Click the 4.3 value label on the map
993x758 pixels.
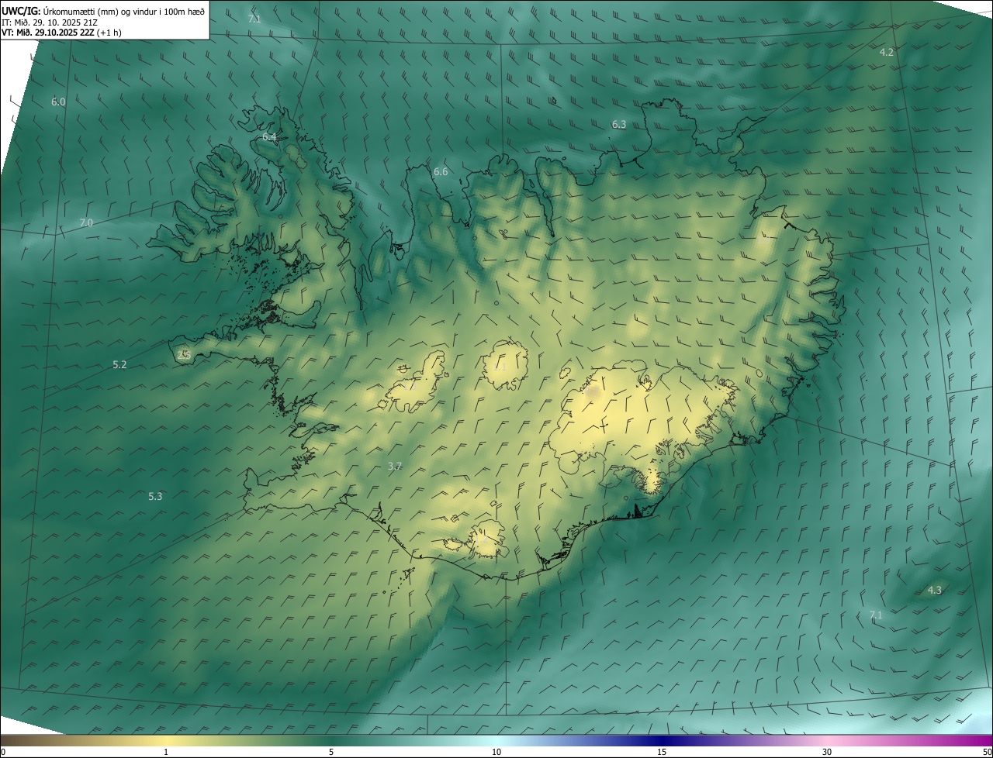934,590
